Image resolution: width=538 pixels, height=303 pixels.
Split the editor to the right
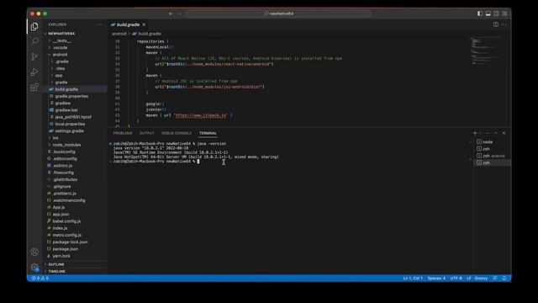(496, 24)
